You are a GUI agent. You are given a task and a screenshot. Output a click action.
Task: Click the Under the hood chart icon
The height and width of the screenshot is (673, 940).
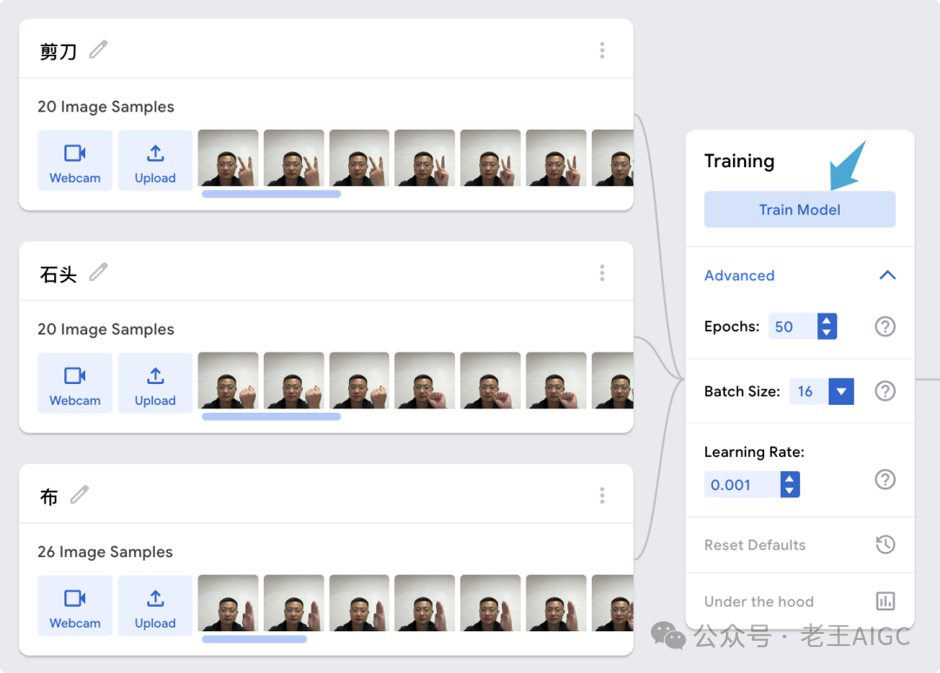pyautogui.click(x=885, y=601)
